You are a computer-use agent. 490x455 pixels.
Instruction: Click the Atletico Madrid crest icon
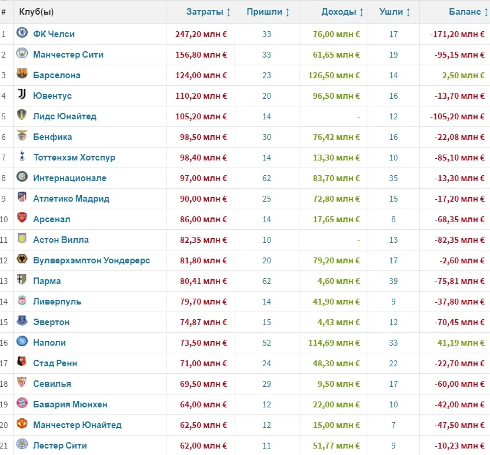(x=22, y=198)
